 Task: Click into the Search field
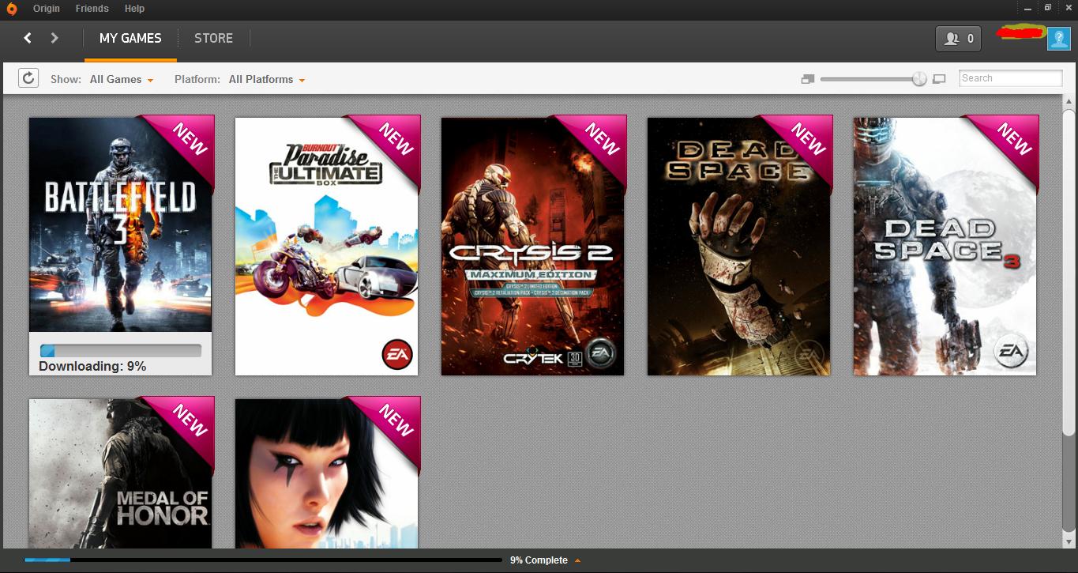(1011, 78)
